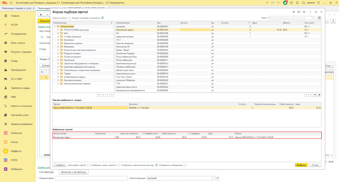Open the PO.BY sidebar icon
The image size is (339, 182).
[6, 25]
